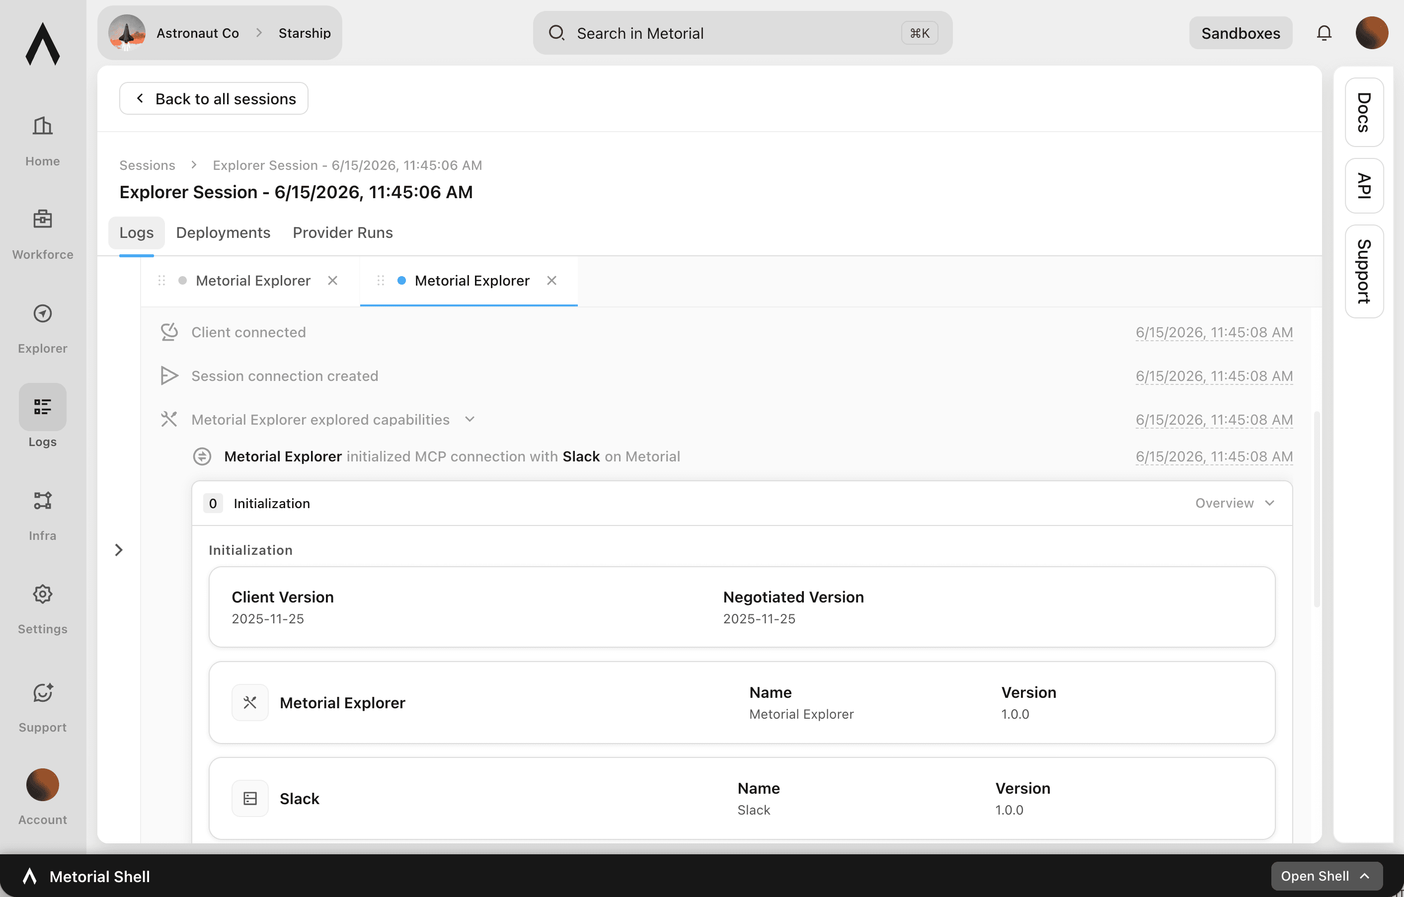Grab handle of the first Metorial Explorer tab
This screenshot has width=1404, height=897.
pos(162,281)
